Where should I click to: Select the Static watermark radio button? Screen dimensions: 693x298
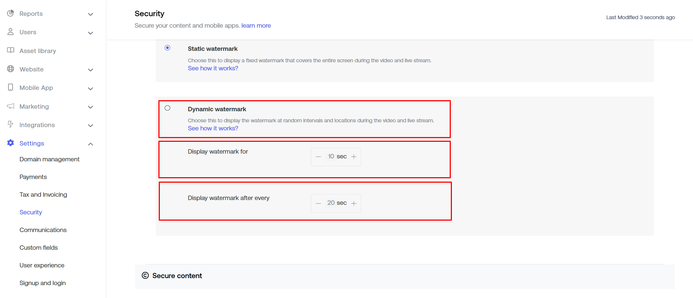click(168, 48)
